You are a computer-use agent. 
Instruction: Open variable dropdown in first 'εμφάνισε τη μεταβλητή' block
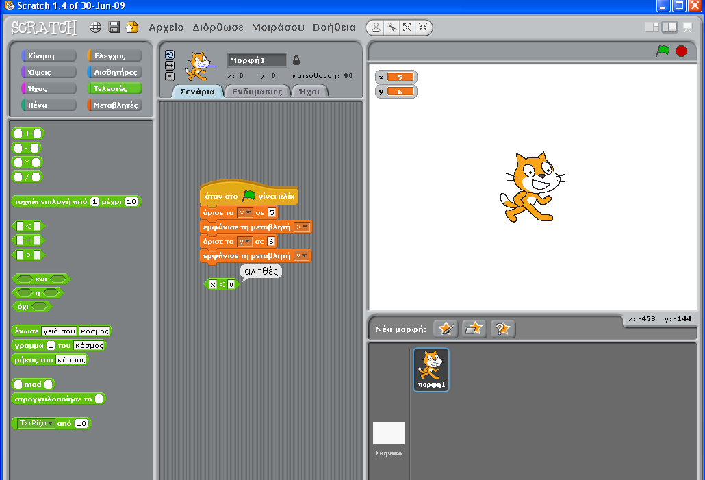pos(302,227)
